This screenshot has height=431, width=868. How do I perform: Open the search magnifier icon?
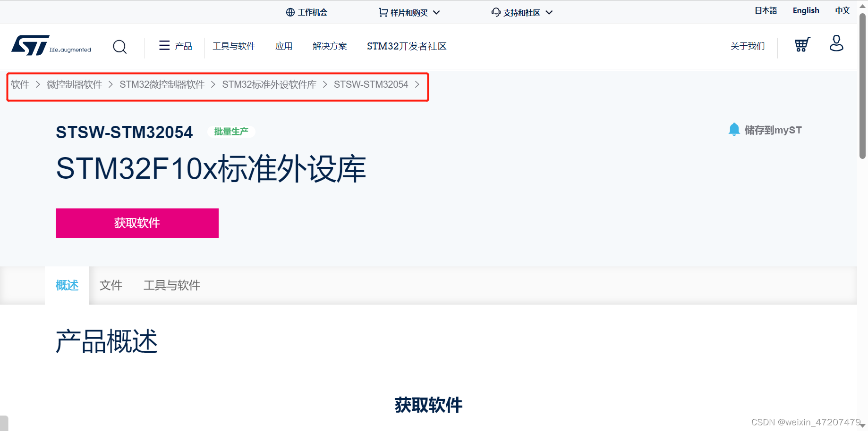click(120, 47)
